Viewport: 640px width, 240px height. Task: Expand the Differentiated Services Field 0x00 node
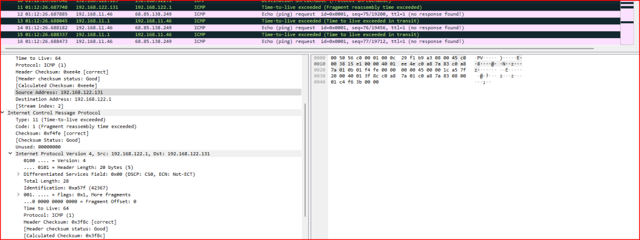[x=18, y=174]
